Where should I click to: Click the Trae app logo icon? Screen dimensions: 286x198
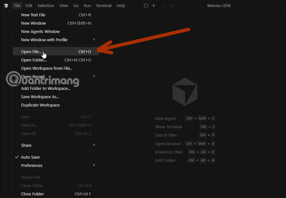pos(6,5)
